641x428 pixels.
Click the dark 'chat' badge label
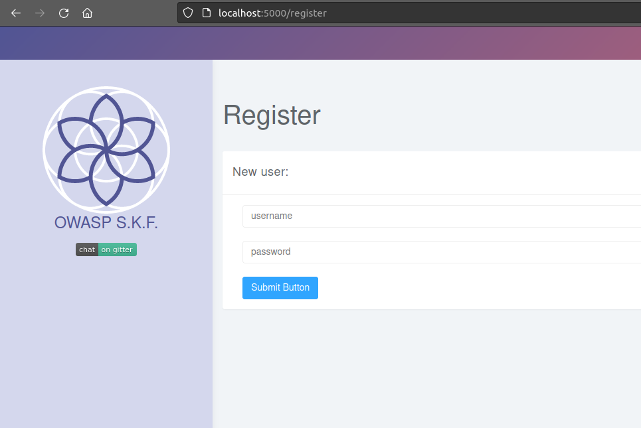87,250
